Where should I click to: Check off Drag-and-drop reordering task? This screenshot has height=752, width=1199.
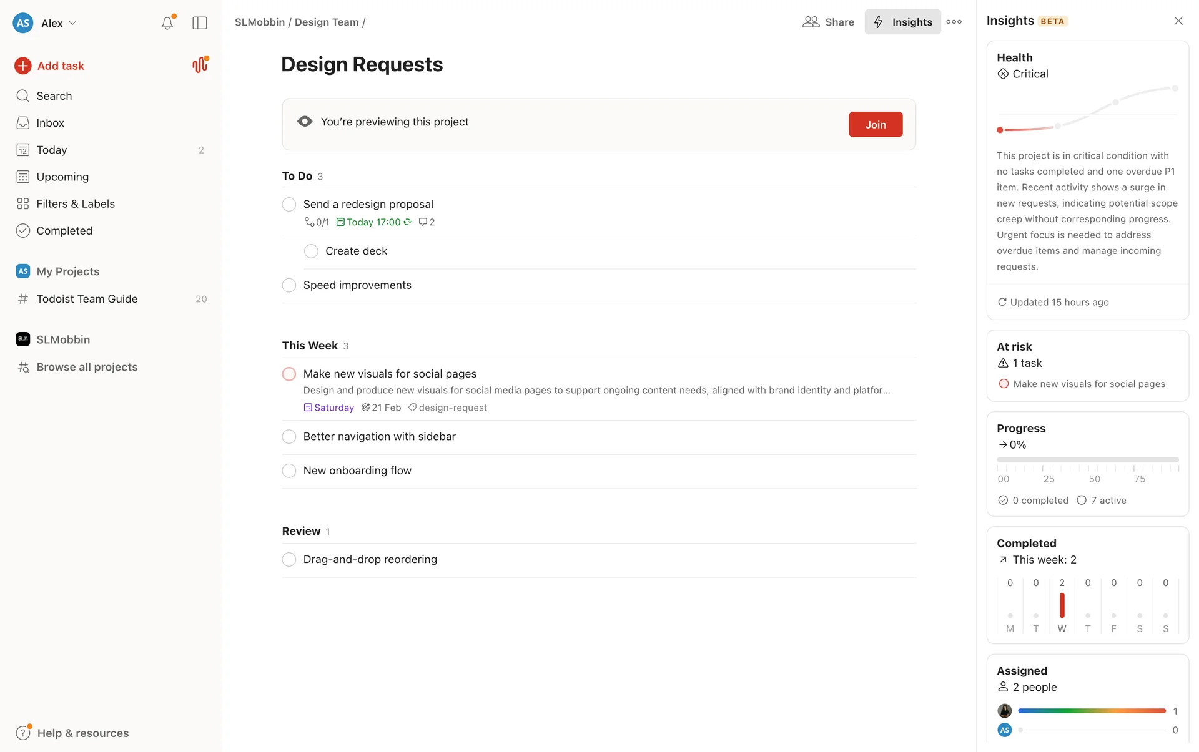pyautogui.click(x=289, y=559)
